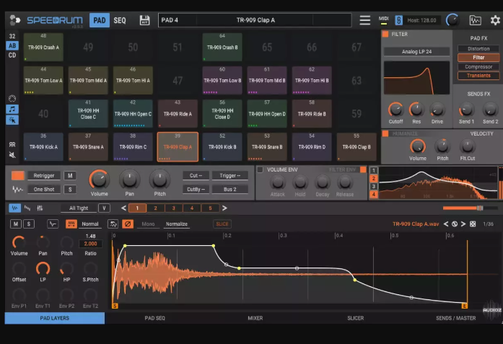Click the filter Cutoff knob
Screen dimensions: 503x344
(x=395, y=110)
